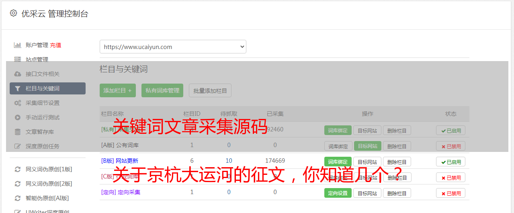Open the site URL dropdown showing ucaiyun.com
The image size is (514, 213).
click(x=173, y=47)
